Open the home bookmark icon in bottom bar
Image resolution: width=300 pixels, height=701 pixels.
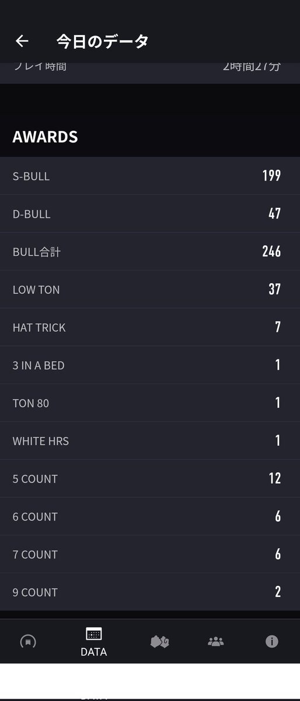point(27,641)
